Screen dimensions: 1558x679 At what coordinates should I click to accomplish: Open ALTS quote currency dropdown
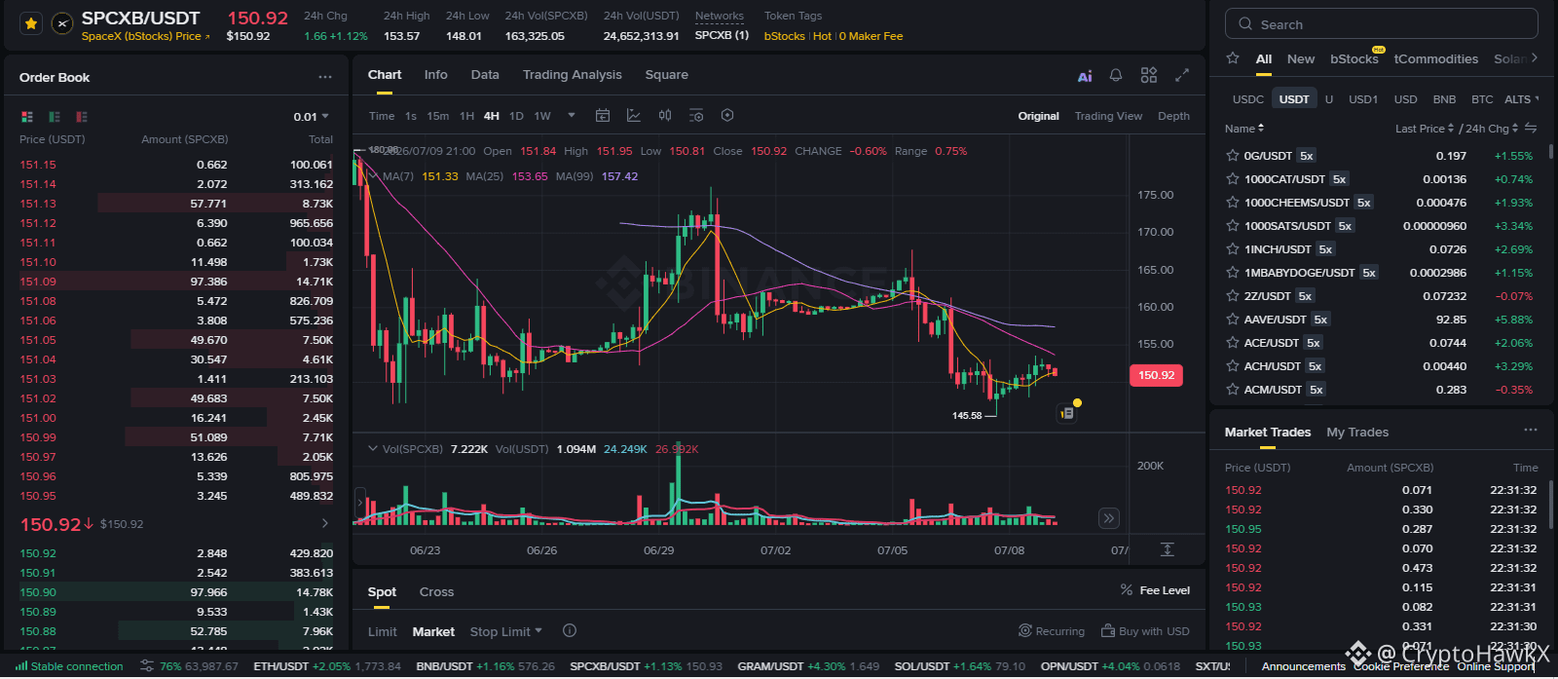point(1521,99)
